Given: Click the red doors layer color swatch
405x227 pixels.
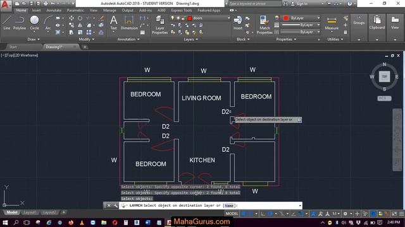Looking at the screenshot, I should 190,18.
